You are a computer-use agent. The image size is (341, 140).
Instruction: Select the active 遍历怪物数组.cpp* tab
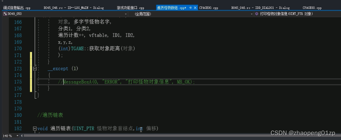[172, 8]
